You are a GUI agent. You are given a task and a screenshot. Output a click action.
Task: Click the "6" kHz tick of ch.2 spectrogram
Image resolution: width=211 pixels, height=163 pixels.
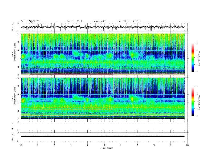coord(19,94)
